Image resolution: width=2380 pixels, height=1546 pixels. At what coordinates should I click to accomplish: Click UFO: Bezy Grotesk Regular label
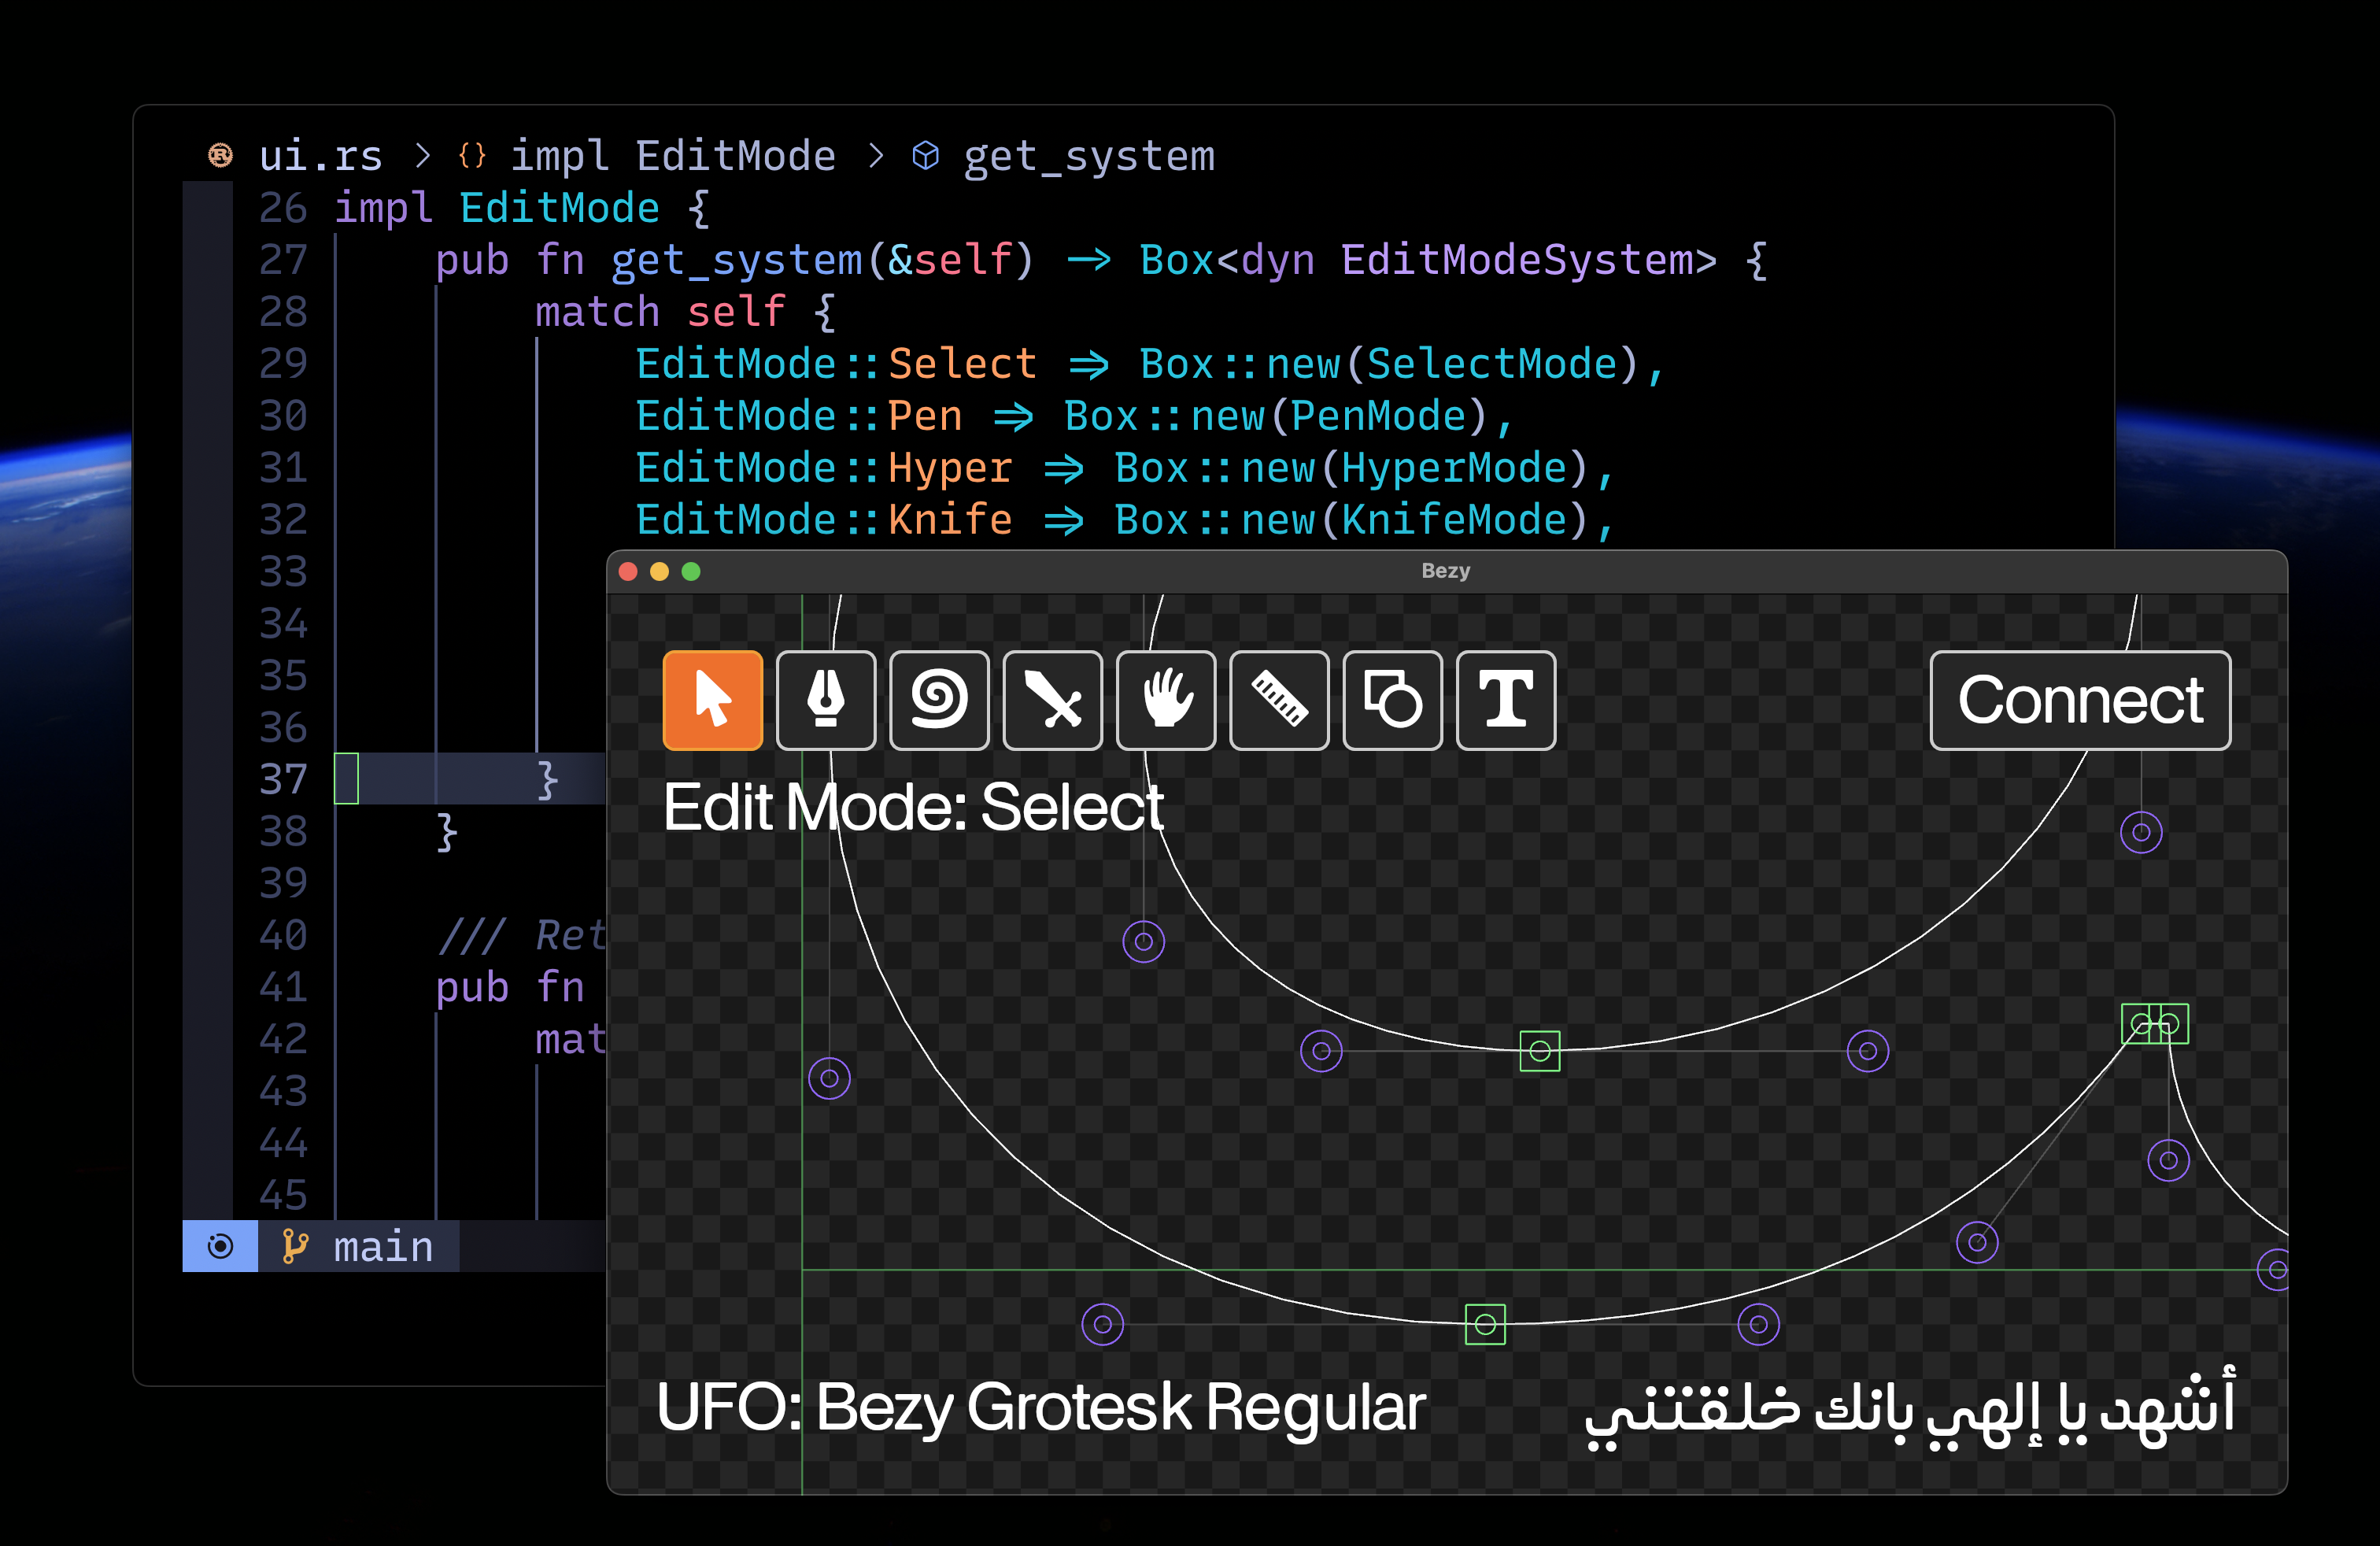[x=1041, y=1409]
